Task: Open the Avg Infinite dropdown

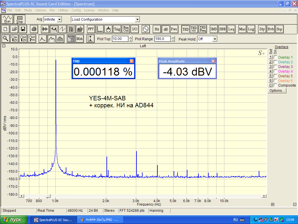Action: coord(59,20)
